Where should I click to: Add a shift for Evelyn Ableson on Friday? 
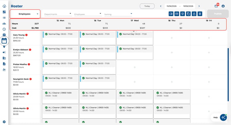[209, 52]
